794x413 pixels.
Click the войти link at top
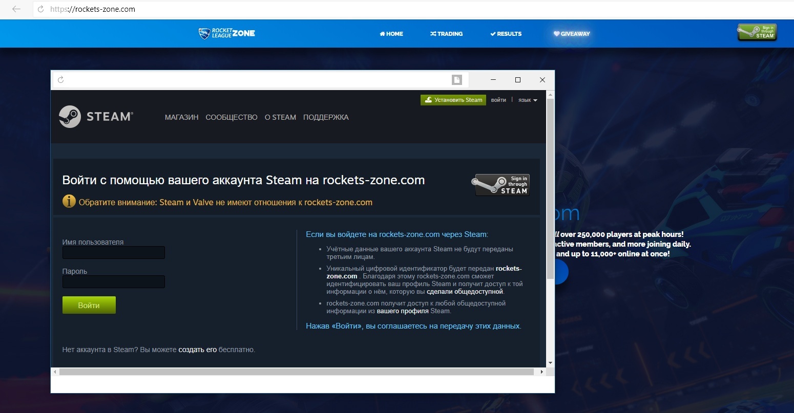coord(498,100)
